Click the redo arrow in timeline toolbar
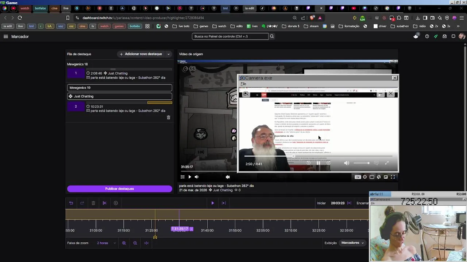This screenshot has width=467, height=262. coord(82,203)
